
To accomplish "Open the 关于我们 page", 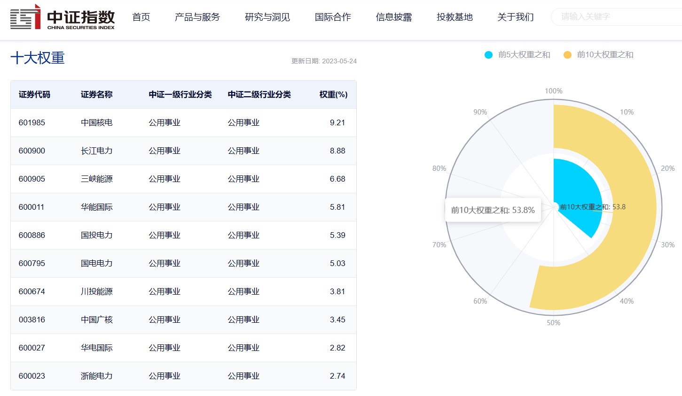I will pyautogui.click(x=516, y=17).
